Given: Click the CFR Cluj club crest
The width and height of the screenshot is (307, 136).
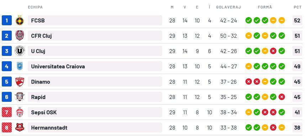Looking at the screenshot, I should click(x=20, y=36).
